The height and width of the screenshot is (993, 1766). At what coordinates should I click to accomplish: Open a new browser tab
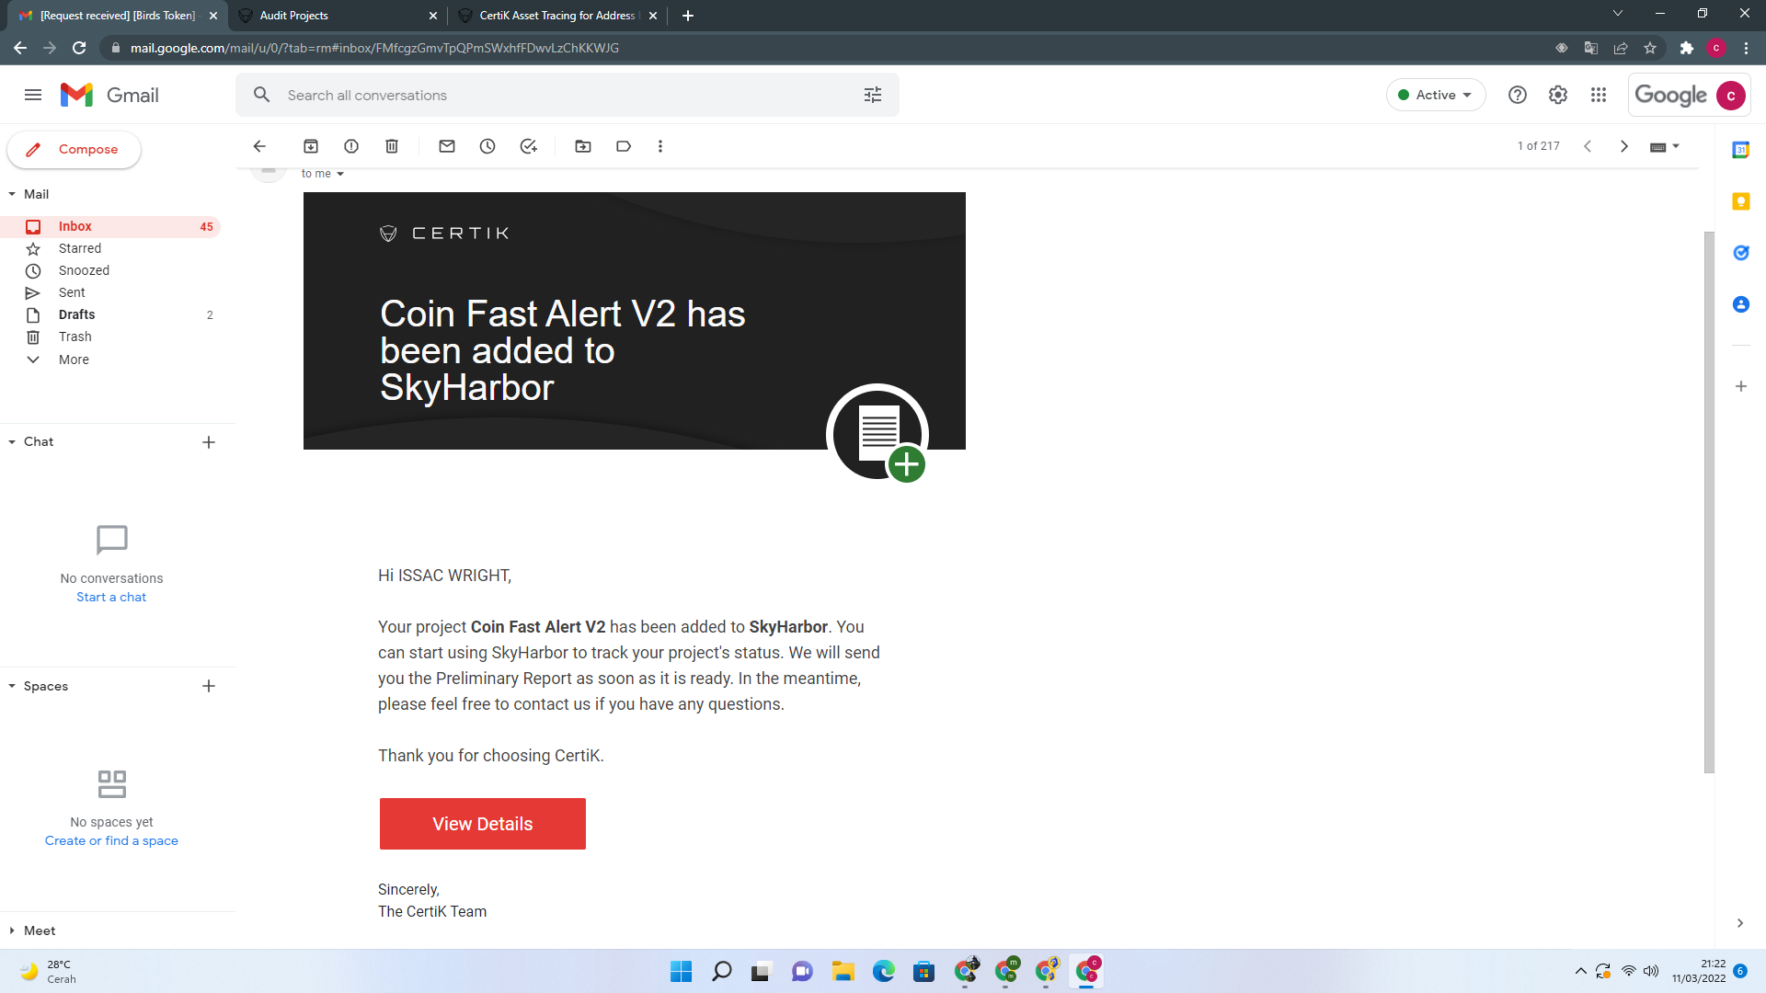coord(688,16)
